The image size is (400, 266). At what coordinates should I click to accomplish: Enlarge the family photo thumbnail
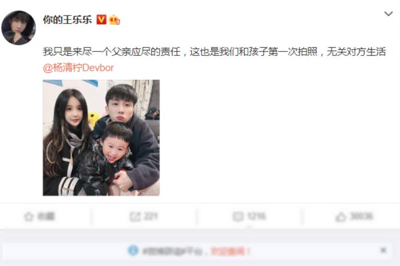coord(101,138)
